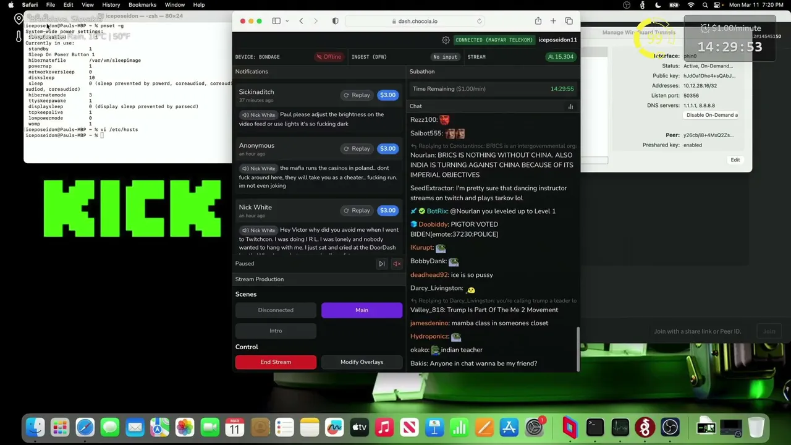Open Modify Overlays
Viewport: 791px width, 445px height.
coord(362,362)
